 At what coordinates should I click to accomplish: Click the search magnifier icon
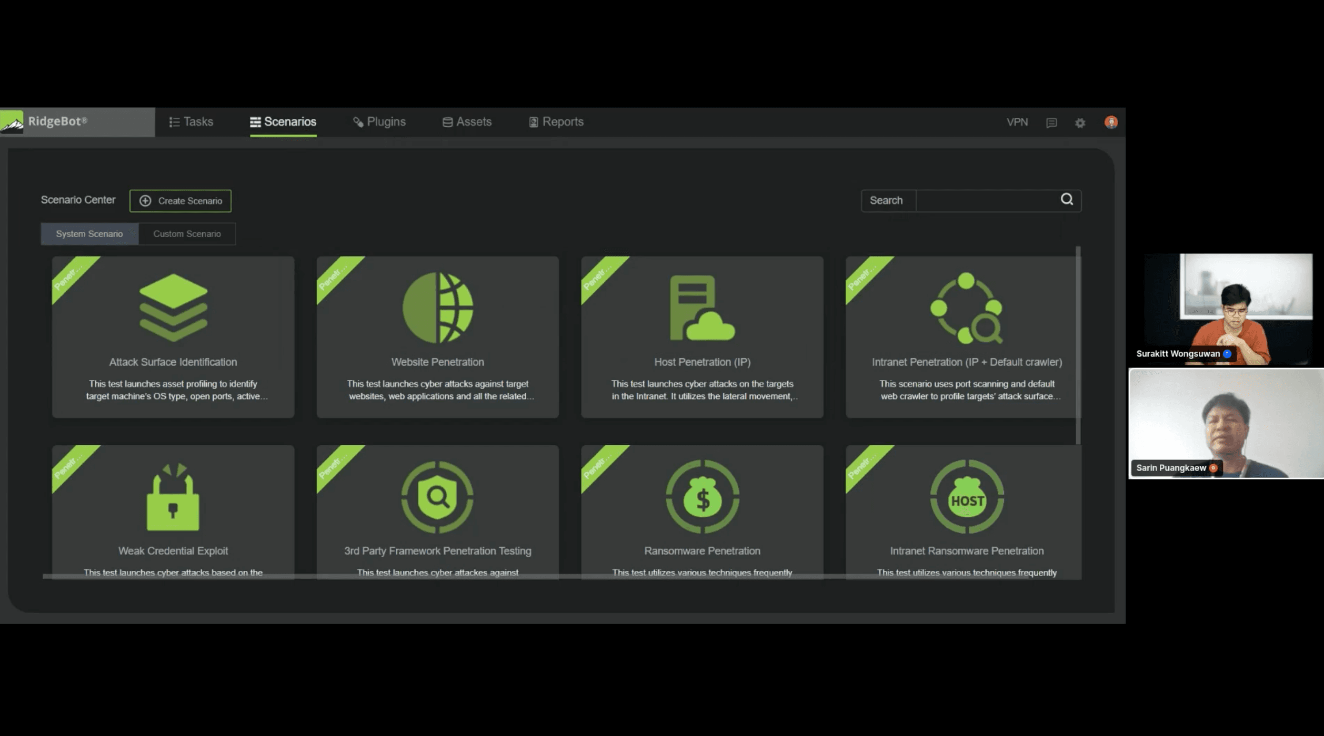point(1067,200)
